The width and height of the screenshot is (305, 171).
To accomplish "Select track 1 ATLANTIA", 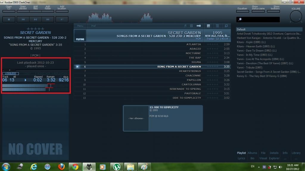I will 152,44.
